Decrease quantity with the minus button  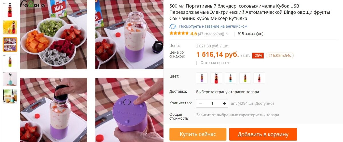(x=200, y=103)
